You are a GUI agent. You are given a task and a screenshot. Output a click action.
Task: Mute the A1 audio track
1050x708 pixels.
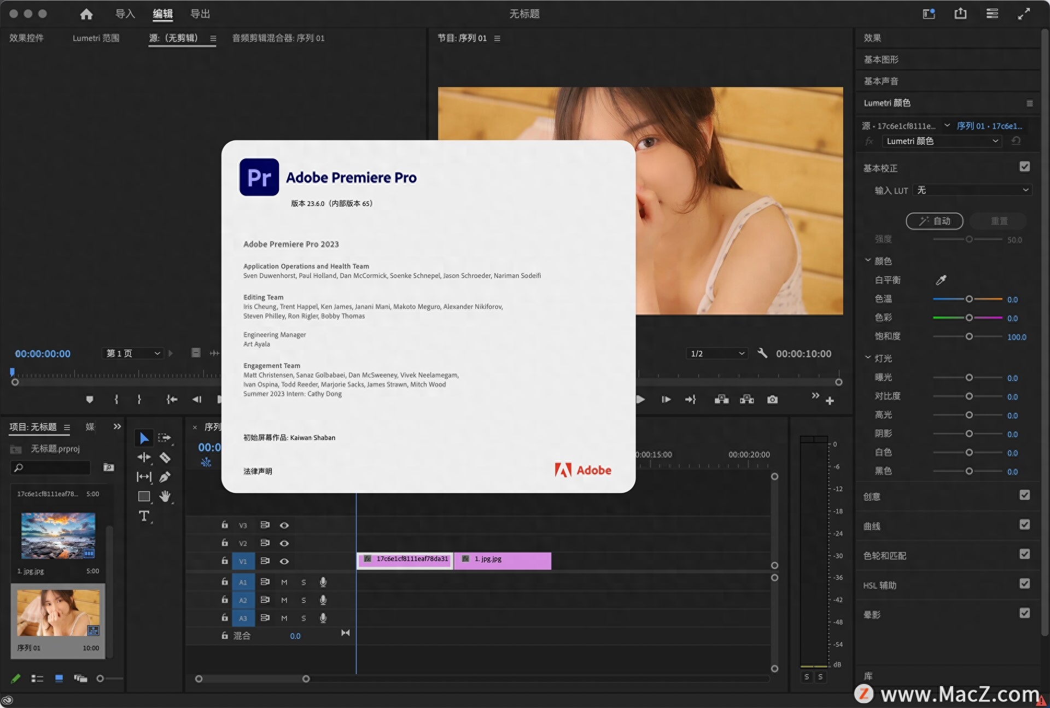[x=284, y=582]
